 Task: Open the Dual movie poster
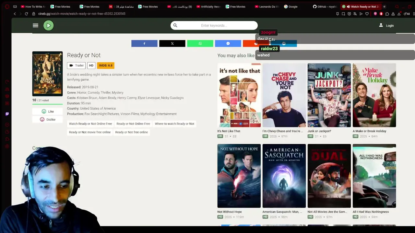pyautogui.click(x=329, y=176)
